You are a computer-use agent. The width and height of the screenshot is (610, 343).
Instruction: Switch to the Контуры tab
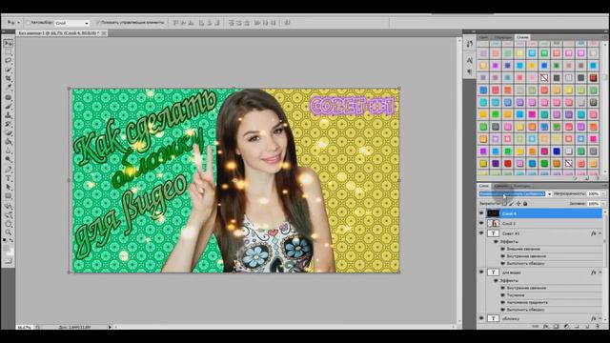tap(521, 186)
